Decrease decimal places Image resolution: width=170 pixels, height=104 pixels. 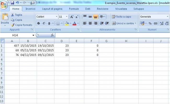167,23
